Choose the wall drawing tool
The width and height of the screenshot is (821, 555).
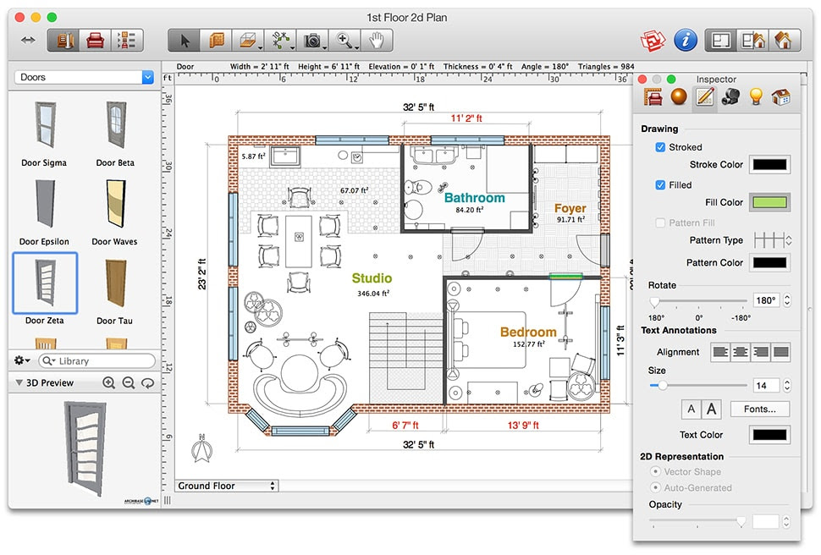coord(216,41)
